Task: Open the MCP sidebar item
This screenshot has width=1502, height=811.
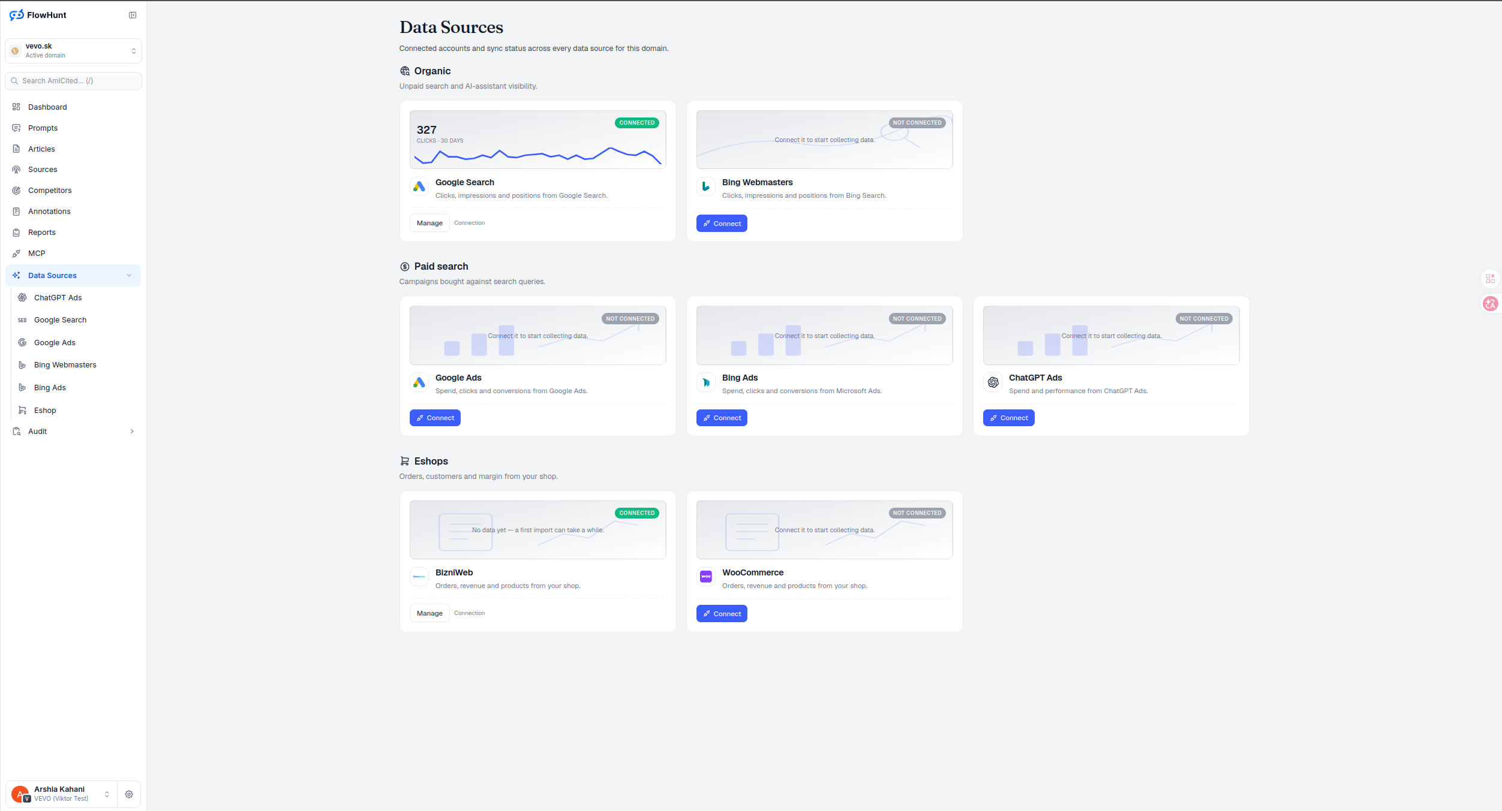Action: click(x=73, y=254)
